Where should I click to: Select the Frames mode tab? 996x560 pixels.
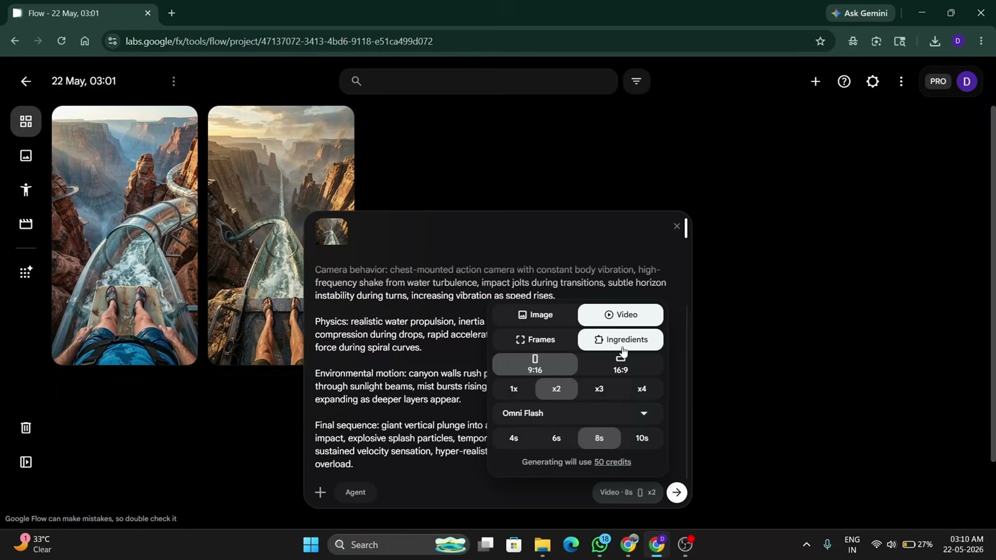[535, 340]
